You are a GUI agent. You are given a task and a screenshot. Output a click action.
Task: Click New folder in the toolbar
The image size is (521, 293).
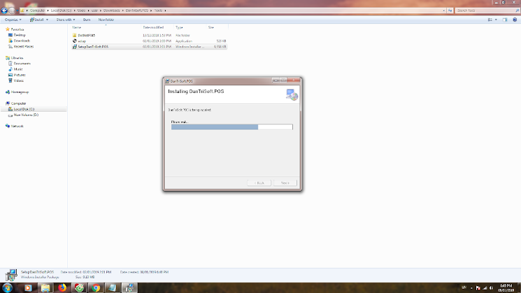(x=106, y=20)
